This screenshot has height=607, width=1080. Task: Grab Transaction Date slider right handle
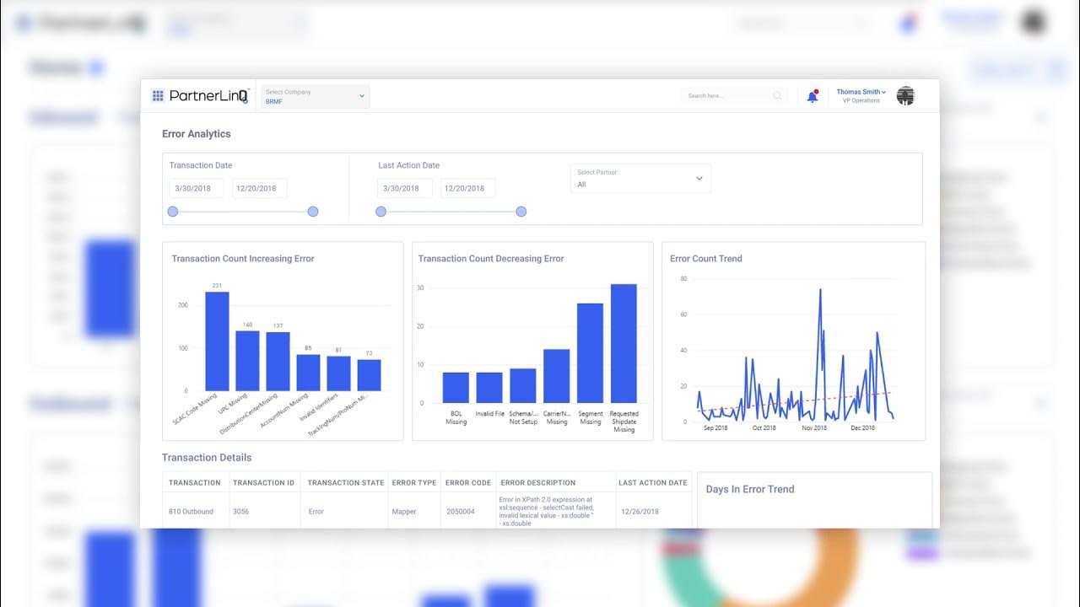(x=313, y=212)
